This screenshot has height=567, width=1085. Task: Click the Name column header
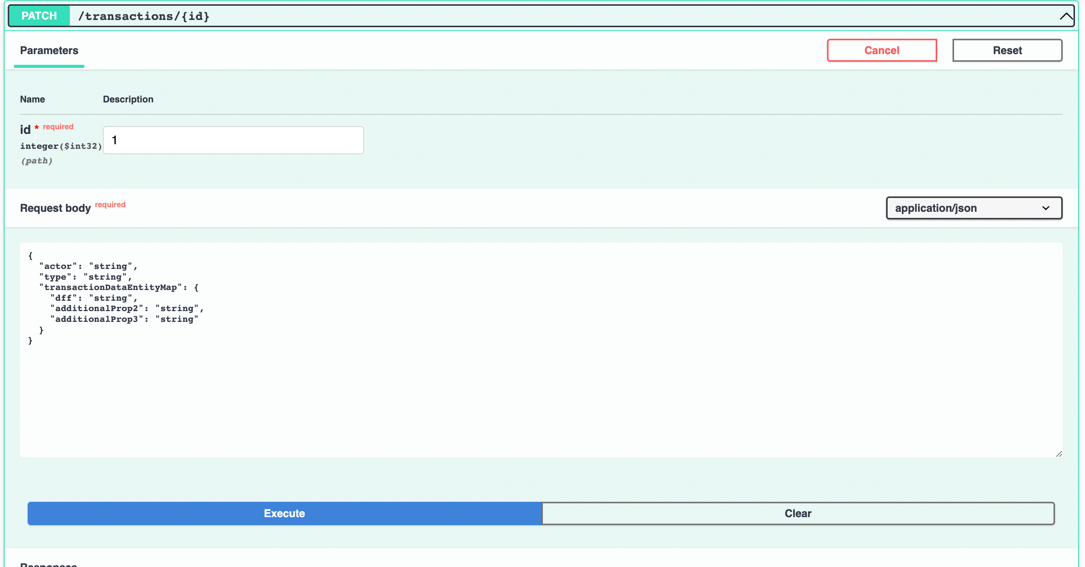(x=32, y=99)
